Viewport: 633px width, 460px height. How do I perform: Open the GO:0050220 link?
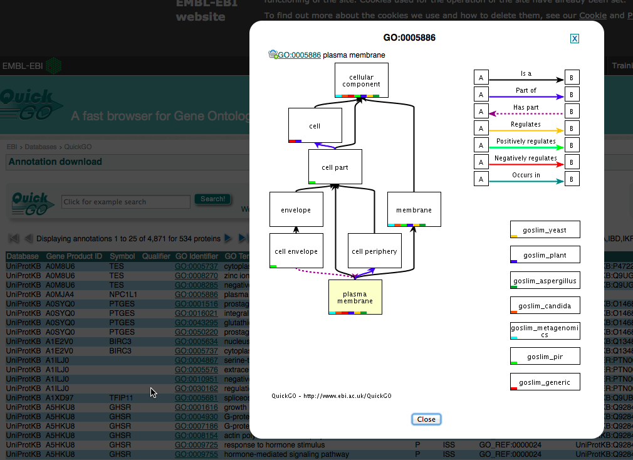[196, 332]
